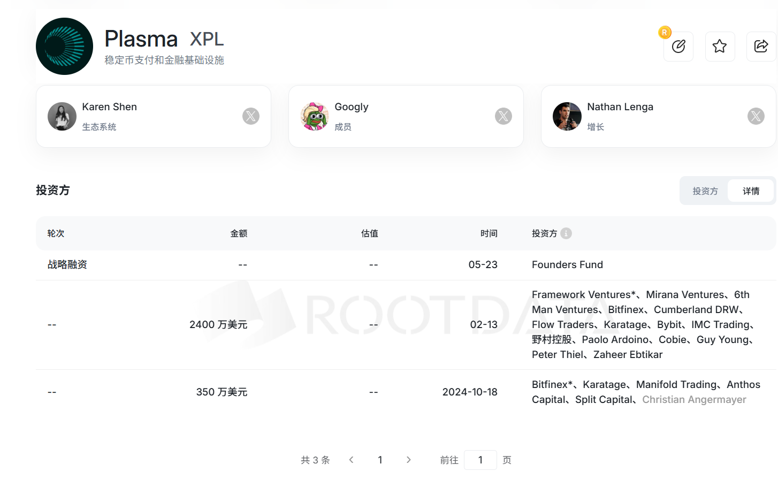Image resolution: width=778 pixels, height=487 pixels.
Task: Click the star favorite icon
Action: 720,47
